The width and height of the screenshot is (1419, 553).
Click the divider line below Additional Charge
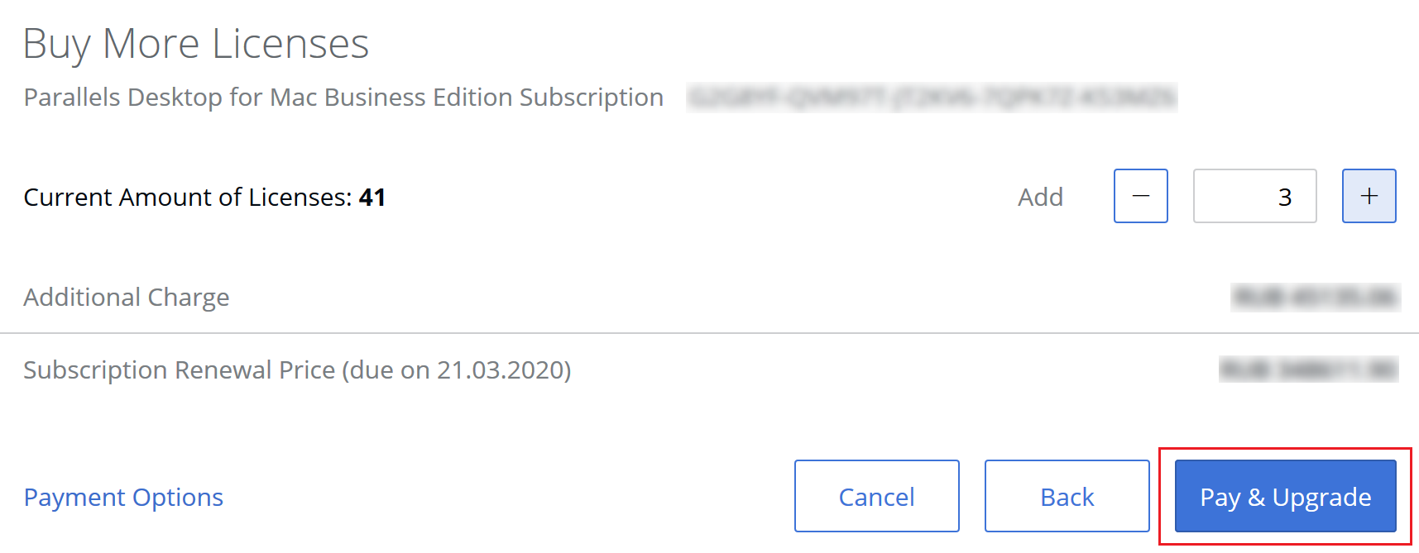(x=709, y=333)
